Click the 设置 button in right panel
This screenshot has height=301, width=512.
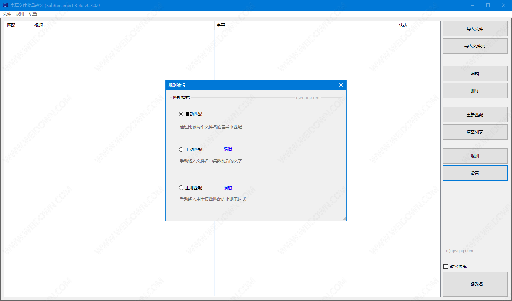[475, 173]
